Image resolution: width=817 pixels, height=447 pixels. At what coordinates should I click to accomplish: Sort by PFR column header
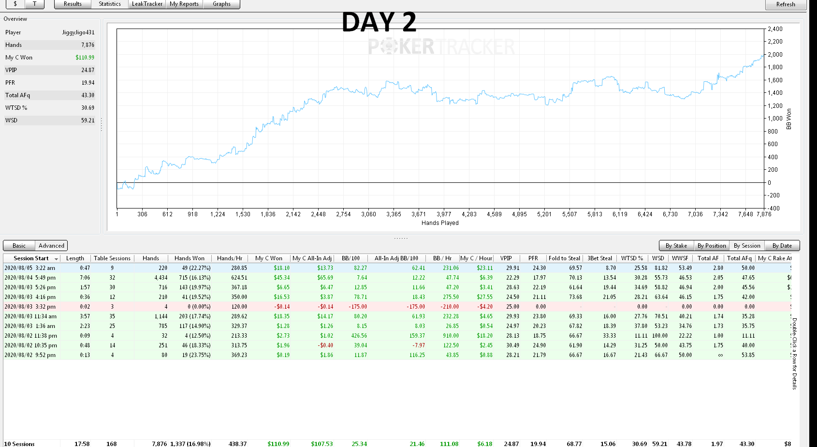pos(533,258)
